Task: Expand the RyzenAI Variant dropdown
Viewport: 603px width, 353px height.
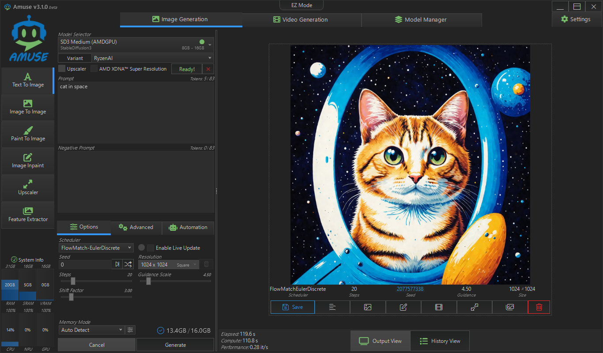Action: coord(152,58)
